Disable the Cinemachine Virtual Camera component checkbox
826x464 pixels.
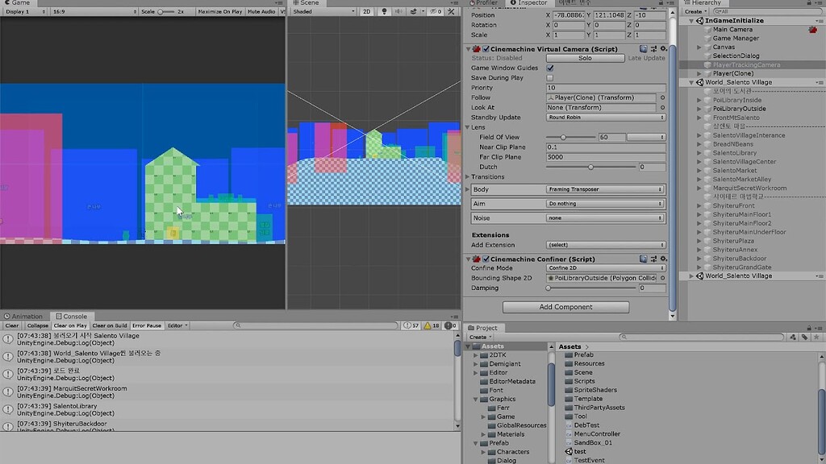pyautogui.click(x=486, y=49)
